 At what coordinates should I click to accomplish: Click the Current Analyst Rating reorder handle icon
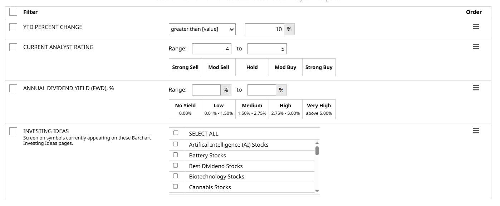[x=476, y=47]
